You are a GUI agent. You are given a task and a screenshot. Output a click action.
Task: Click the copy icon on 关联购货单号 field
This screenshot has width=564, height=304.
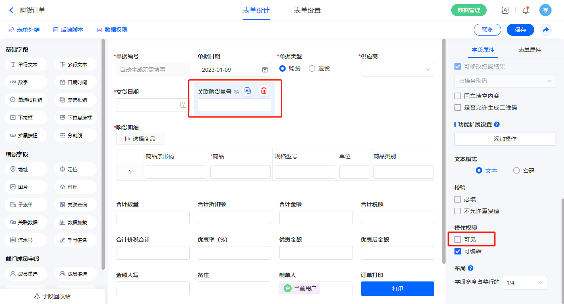click(x=248, y=91)
